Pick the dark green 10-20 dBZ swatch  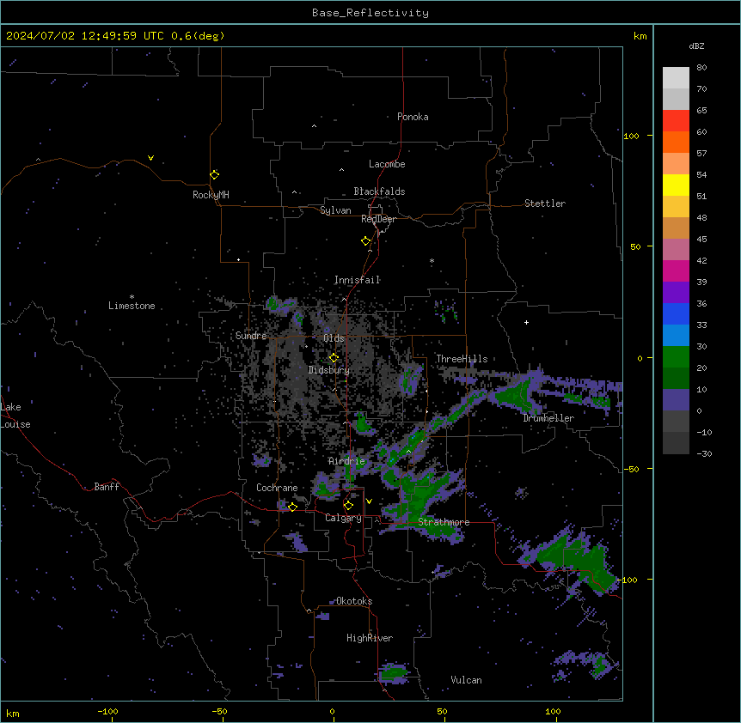[676, 379]
